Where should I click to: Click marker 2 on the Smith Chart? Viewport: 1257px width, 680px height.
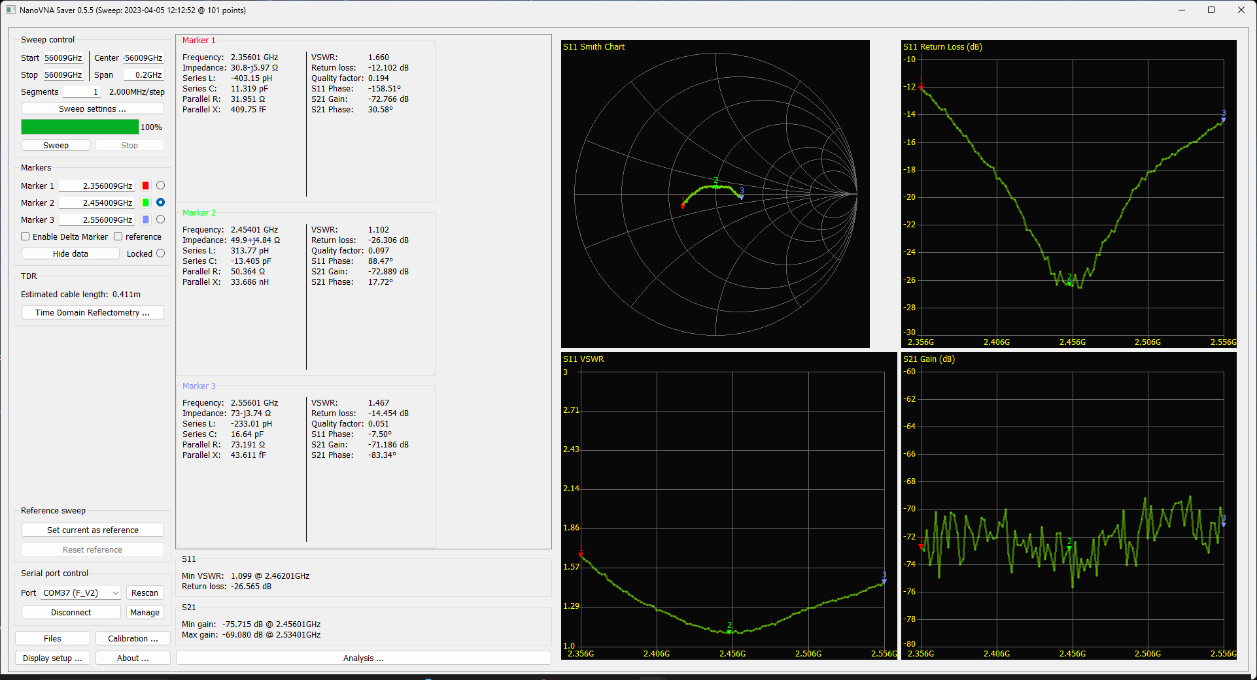click(x=715, y=186)
